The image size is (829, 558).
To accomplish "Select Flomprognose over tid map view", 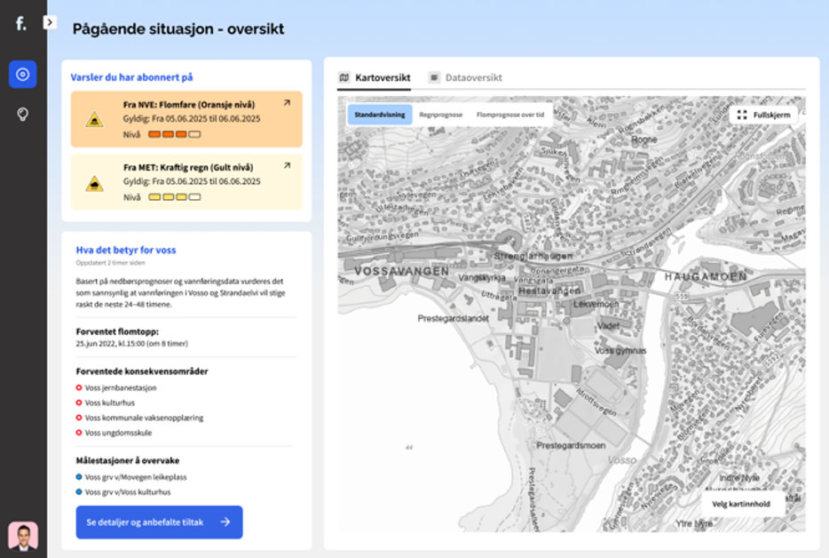I will pos(510,115).
